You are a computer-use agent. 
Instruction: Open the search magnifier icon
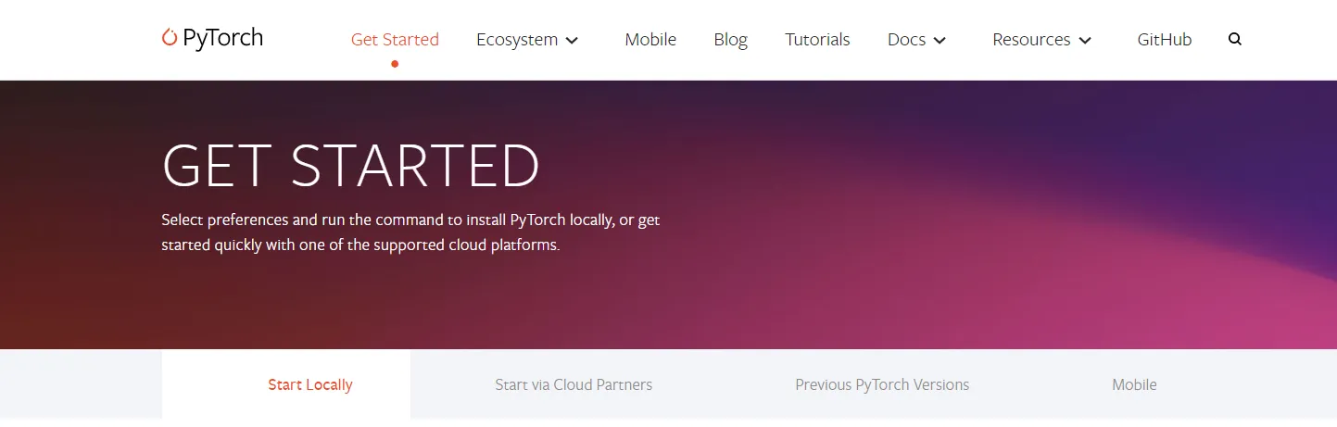[1234, 39]
